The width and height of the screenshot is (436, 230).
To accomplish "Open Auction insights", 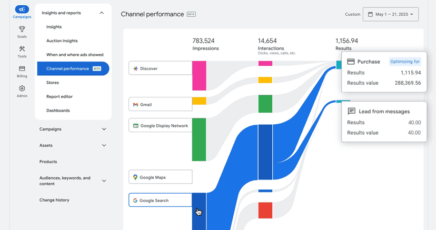I will click(x=62, y=41).
